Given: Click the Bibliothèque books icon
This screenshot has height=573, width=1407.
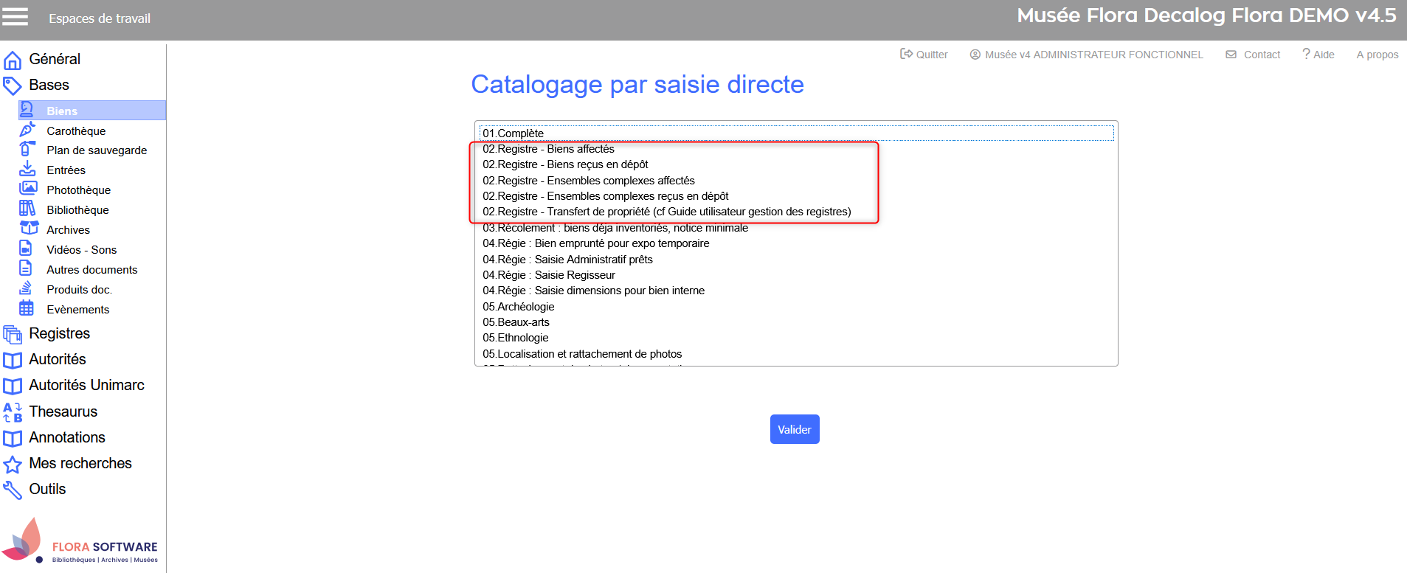Looking at the screenshot, I should pyautogui.click(x=27, y=209).
